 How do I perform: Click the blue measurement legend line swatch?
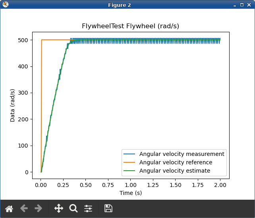(x=129, y=154)
